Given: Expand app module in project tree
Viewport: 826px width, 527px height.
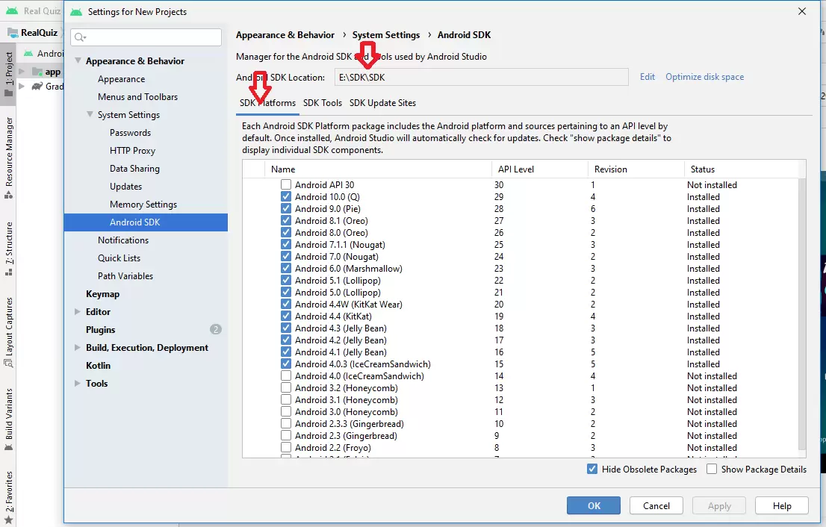Looking at the screenshot, I should coord(22,72).
